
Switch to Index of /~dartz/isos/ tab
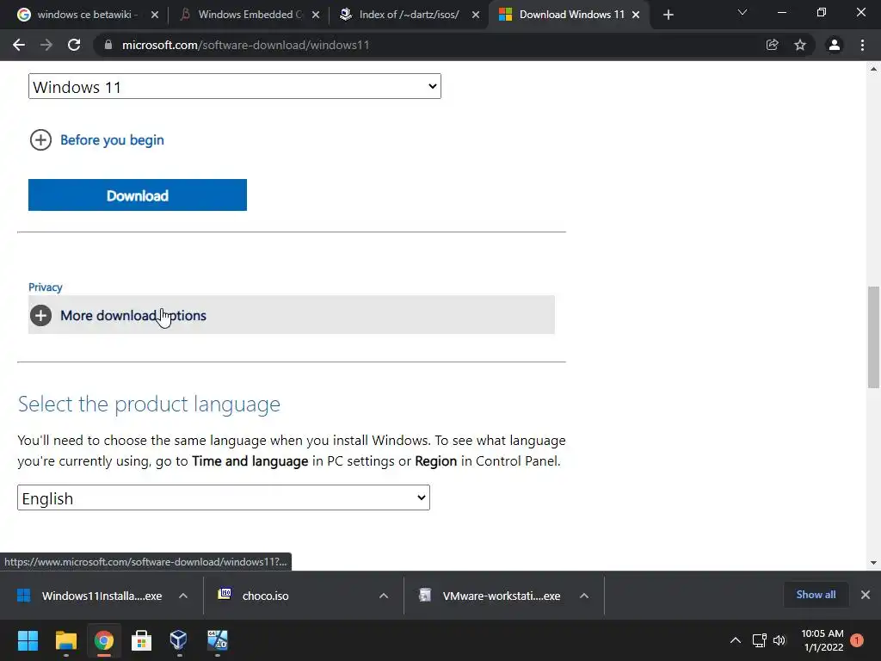point(409,15)
